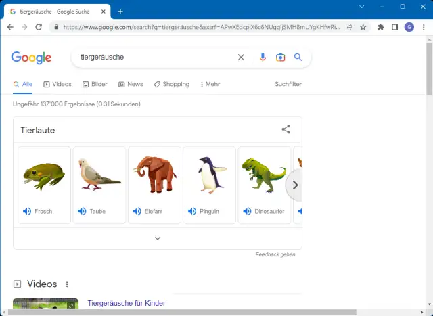Viewport: 433px width, 316px height.
Task: Share this page from address bar
Action: 349,27
